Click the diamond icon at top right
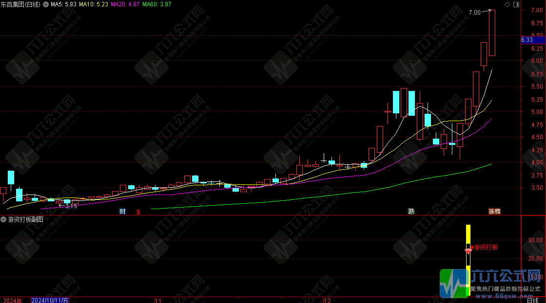 507,4
